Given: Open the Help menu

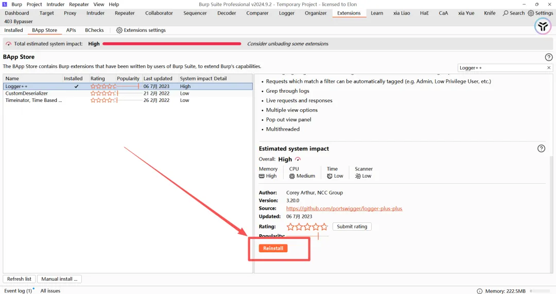Looking at the screenshot, I should pos(114,4).
